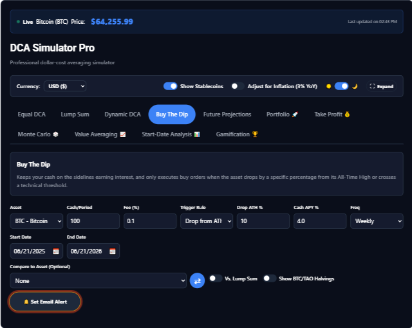This screenshot has width=412, height=328.
Task: Open the Start Date calendar picker icon
Action: pos(56,251)
